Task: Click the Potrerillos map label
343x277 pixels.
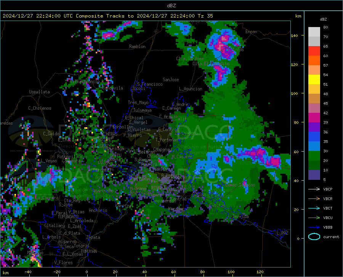Action: coord(70,157)
